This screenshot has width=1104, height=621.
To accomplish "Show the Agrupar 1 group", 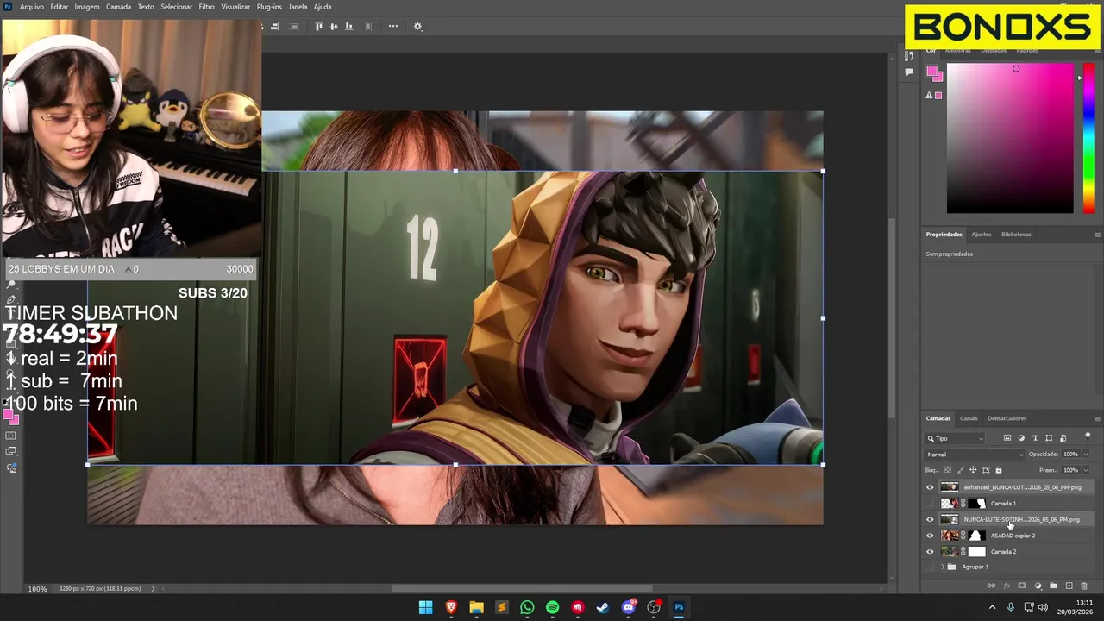I will [x=930, y=567].
